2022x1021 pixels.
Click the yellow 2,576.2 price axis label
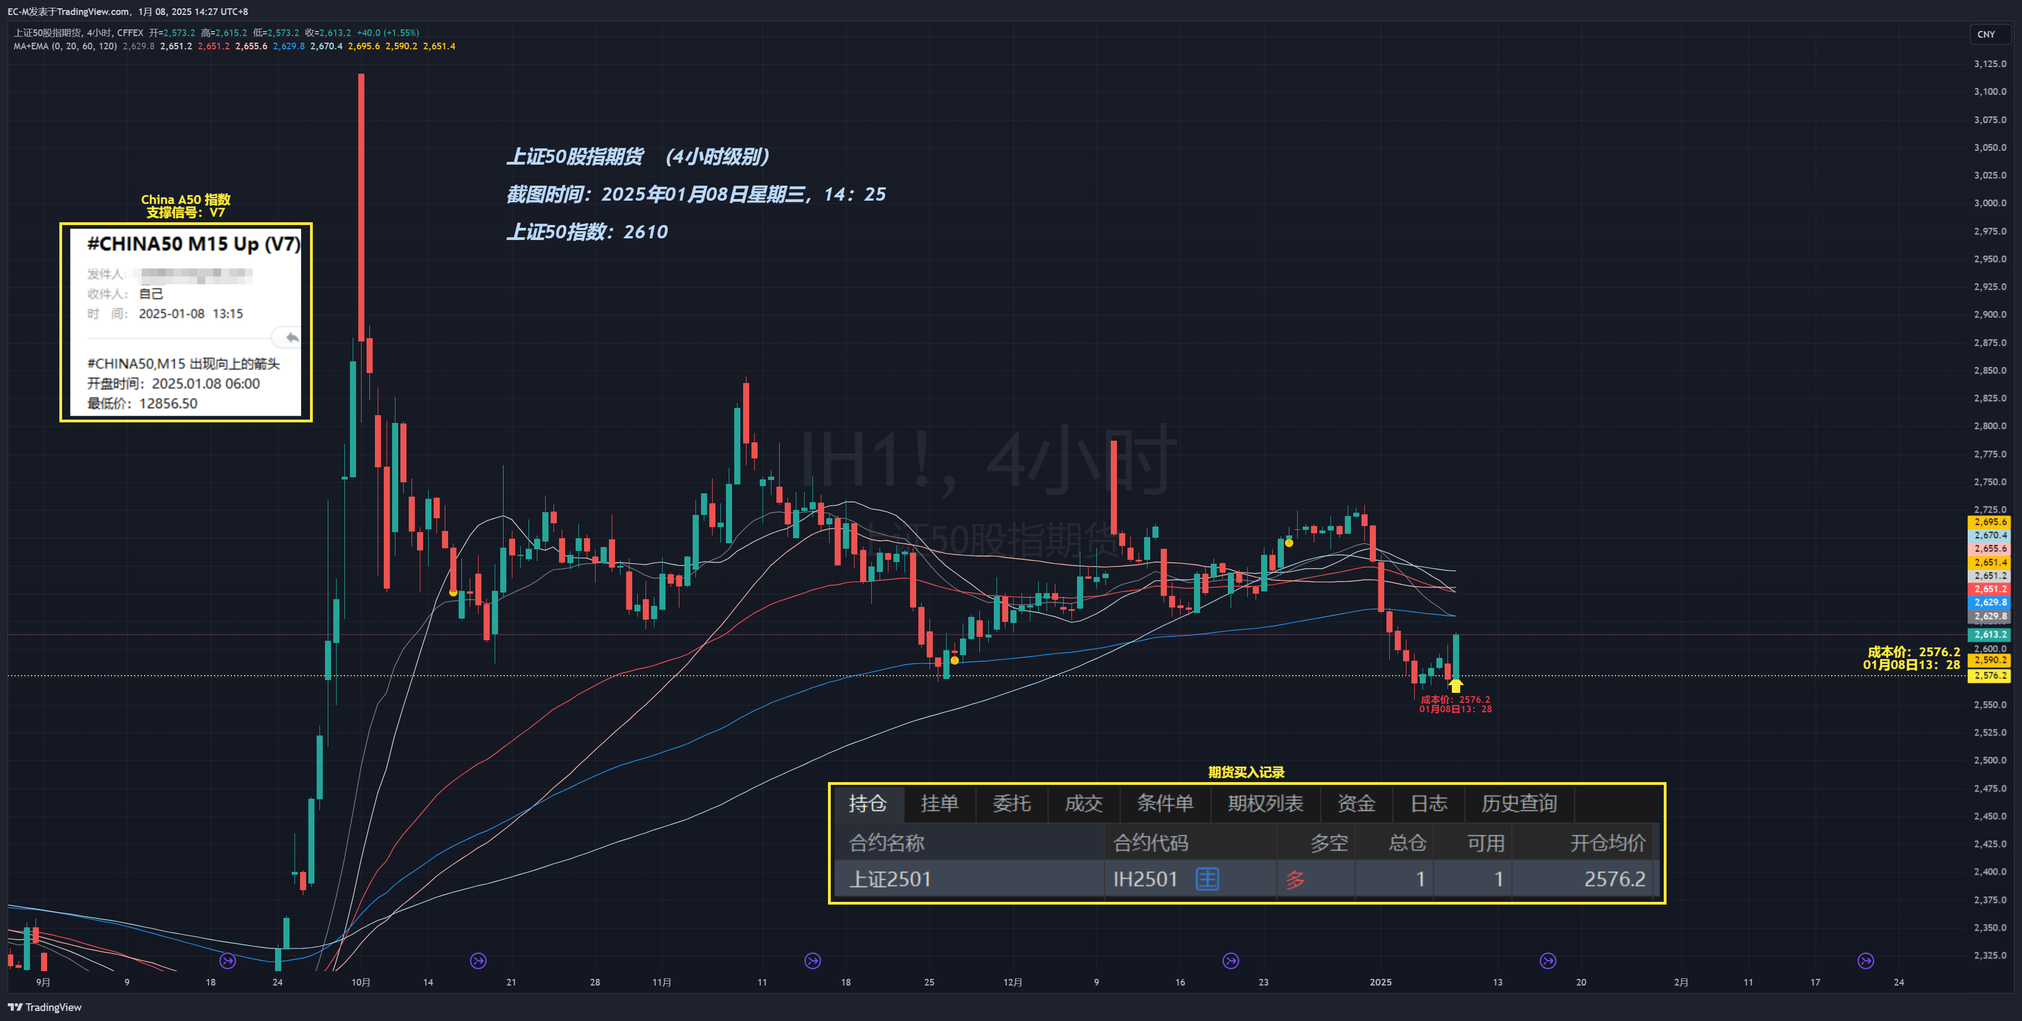point(1989,676)
